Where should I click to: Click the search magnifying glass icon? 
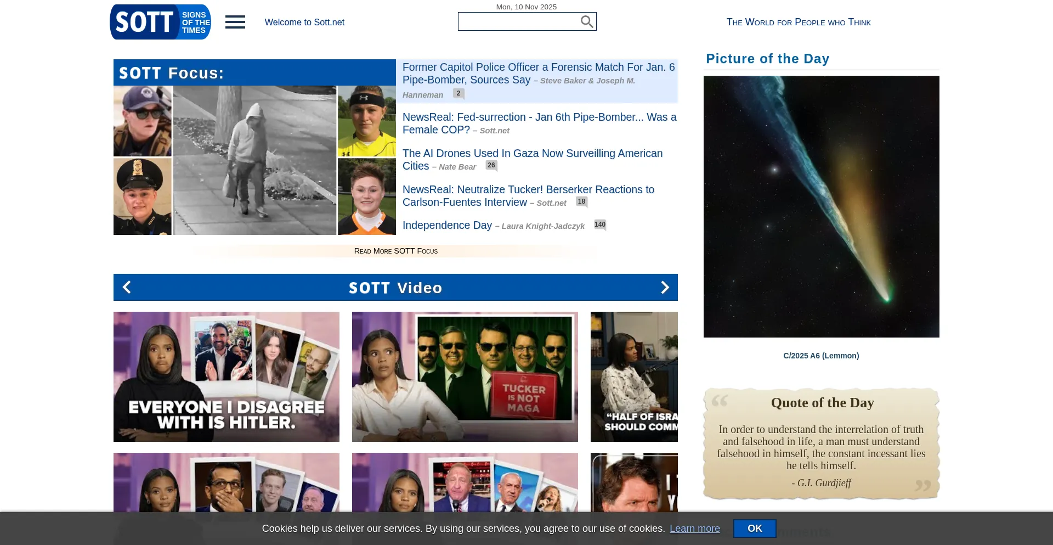pyautogui.click(x=586, y=21)
